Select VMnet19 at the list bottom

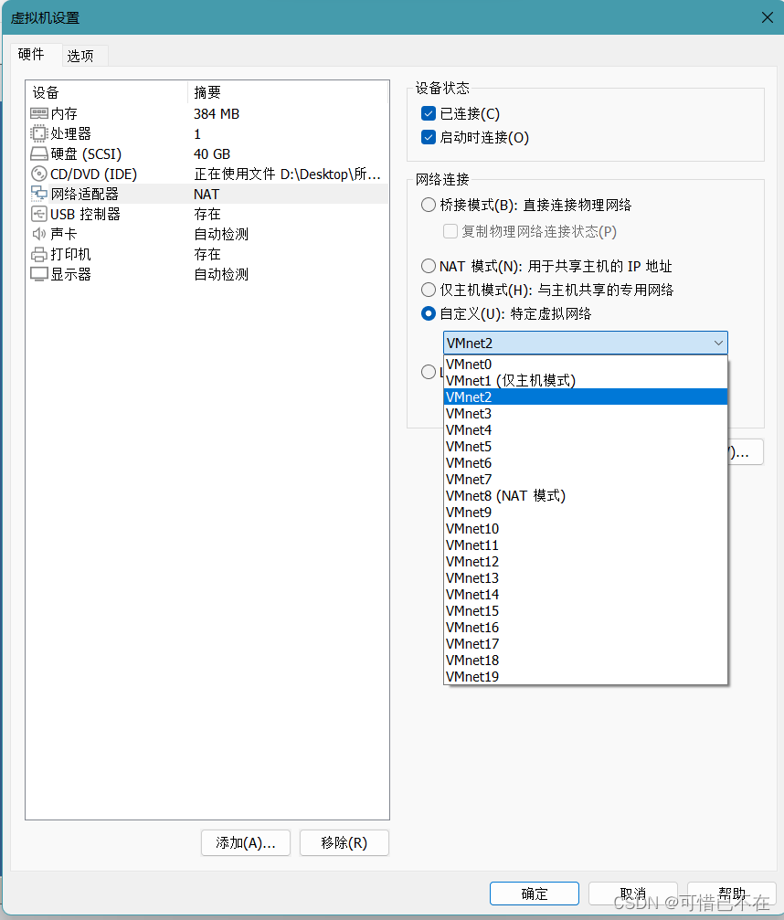click(471, 676)
